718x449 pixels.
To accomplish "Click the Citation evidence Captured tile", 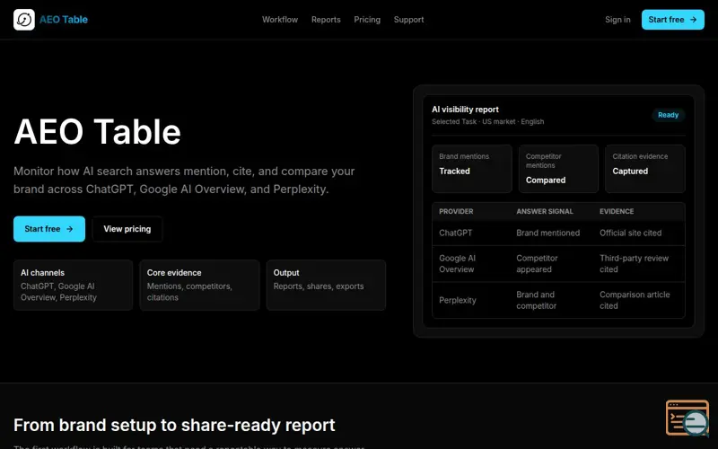I will point(645,169).
